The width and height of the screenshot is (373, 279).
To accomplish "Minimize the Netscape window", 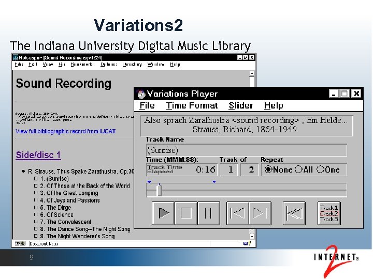I will click(240, 57).
